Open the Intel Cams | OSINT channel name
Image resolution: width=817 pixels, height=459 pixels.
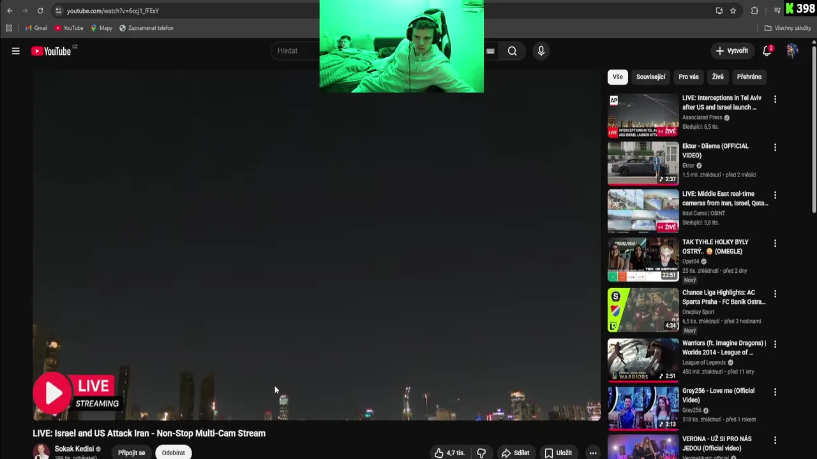[703, 213]
